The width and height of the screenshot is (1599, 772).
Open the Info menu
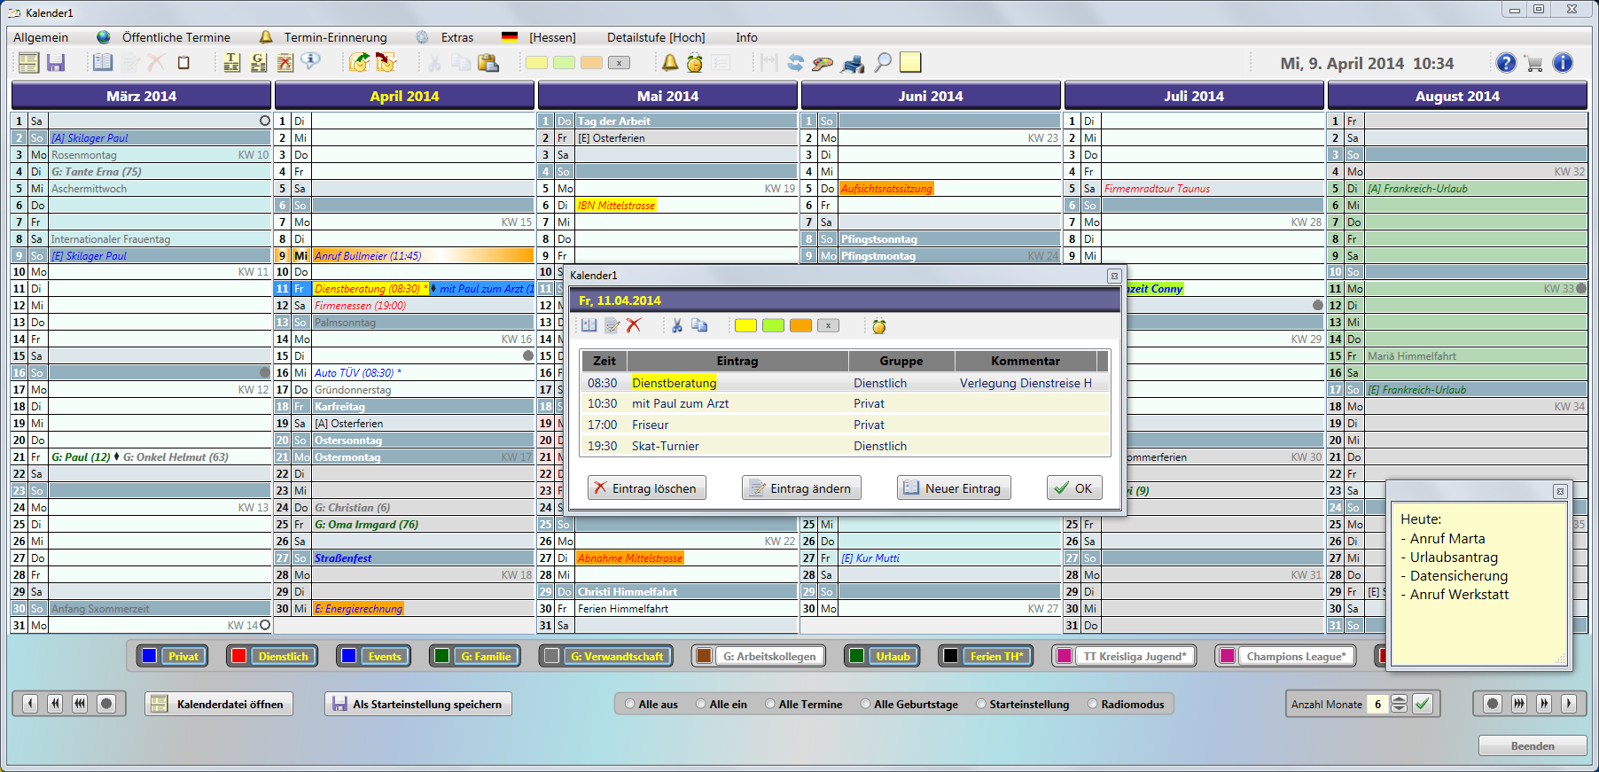(746, 37)
